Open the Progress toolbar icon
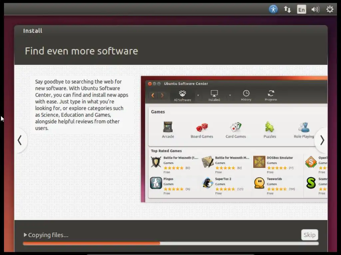 pos(271,96)
